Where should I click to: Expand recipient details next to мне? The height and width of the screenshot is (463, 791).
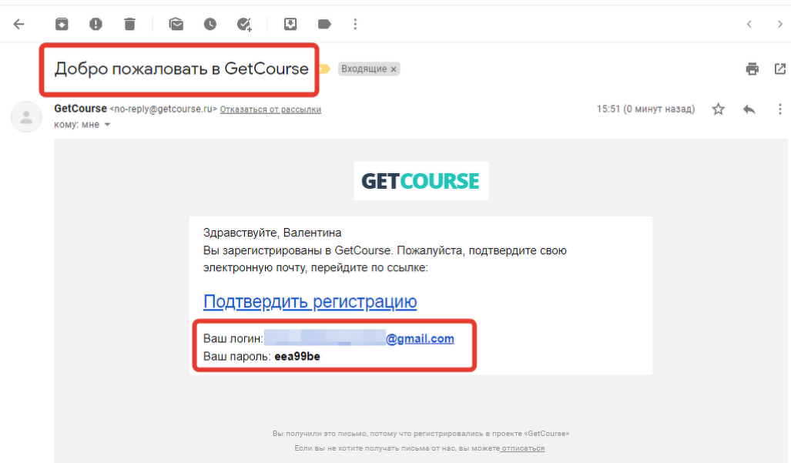[x=107, y=125]
